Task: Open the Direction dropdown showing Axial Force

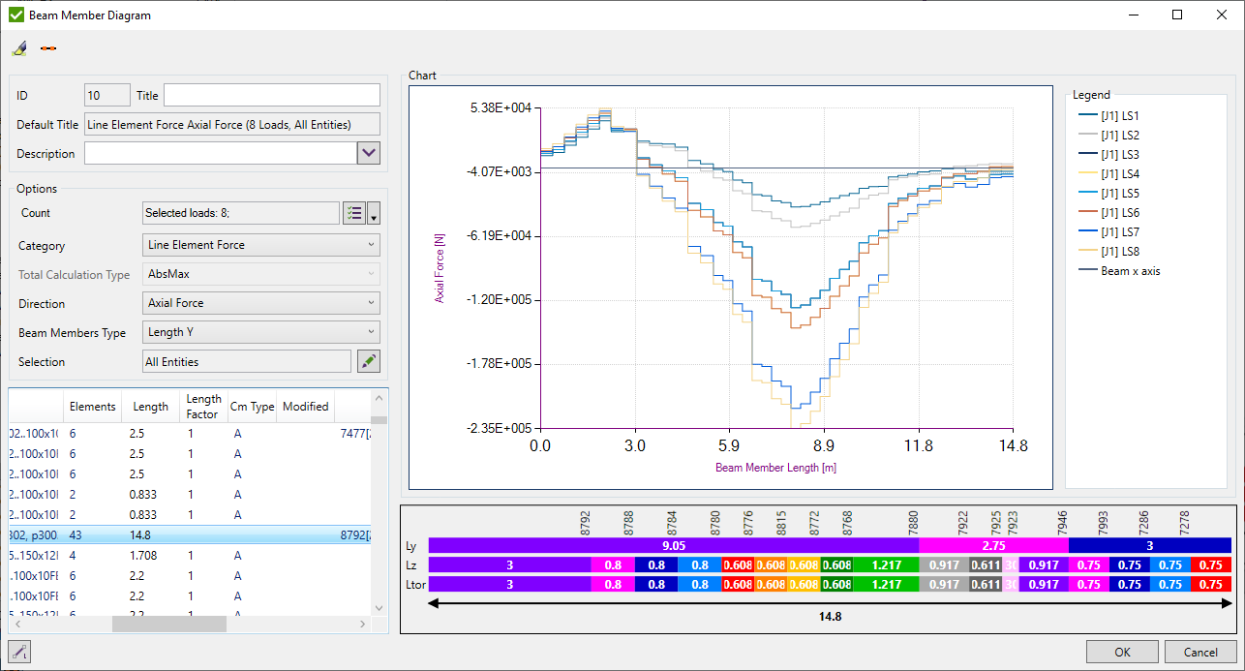Action: click(x=261, y=303)
